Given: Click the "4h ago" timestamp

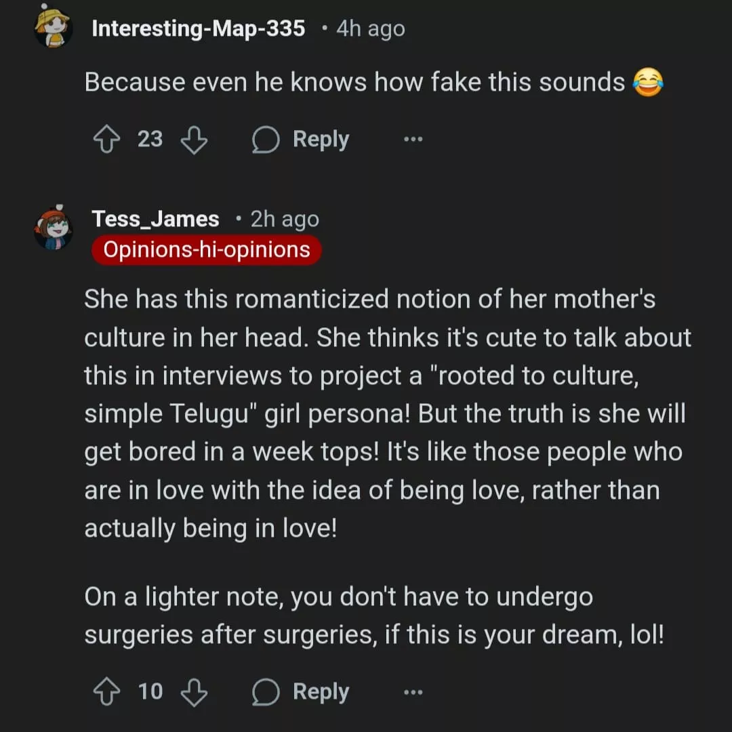Looking at the screenshot, I should tap(370, 28).
